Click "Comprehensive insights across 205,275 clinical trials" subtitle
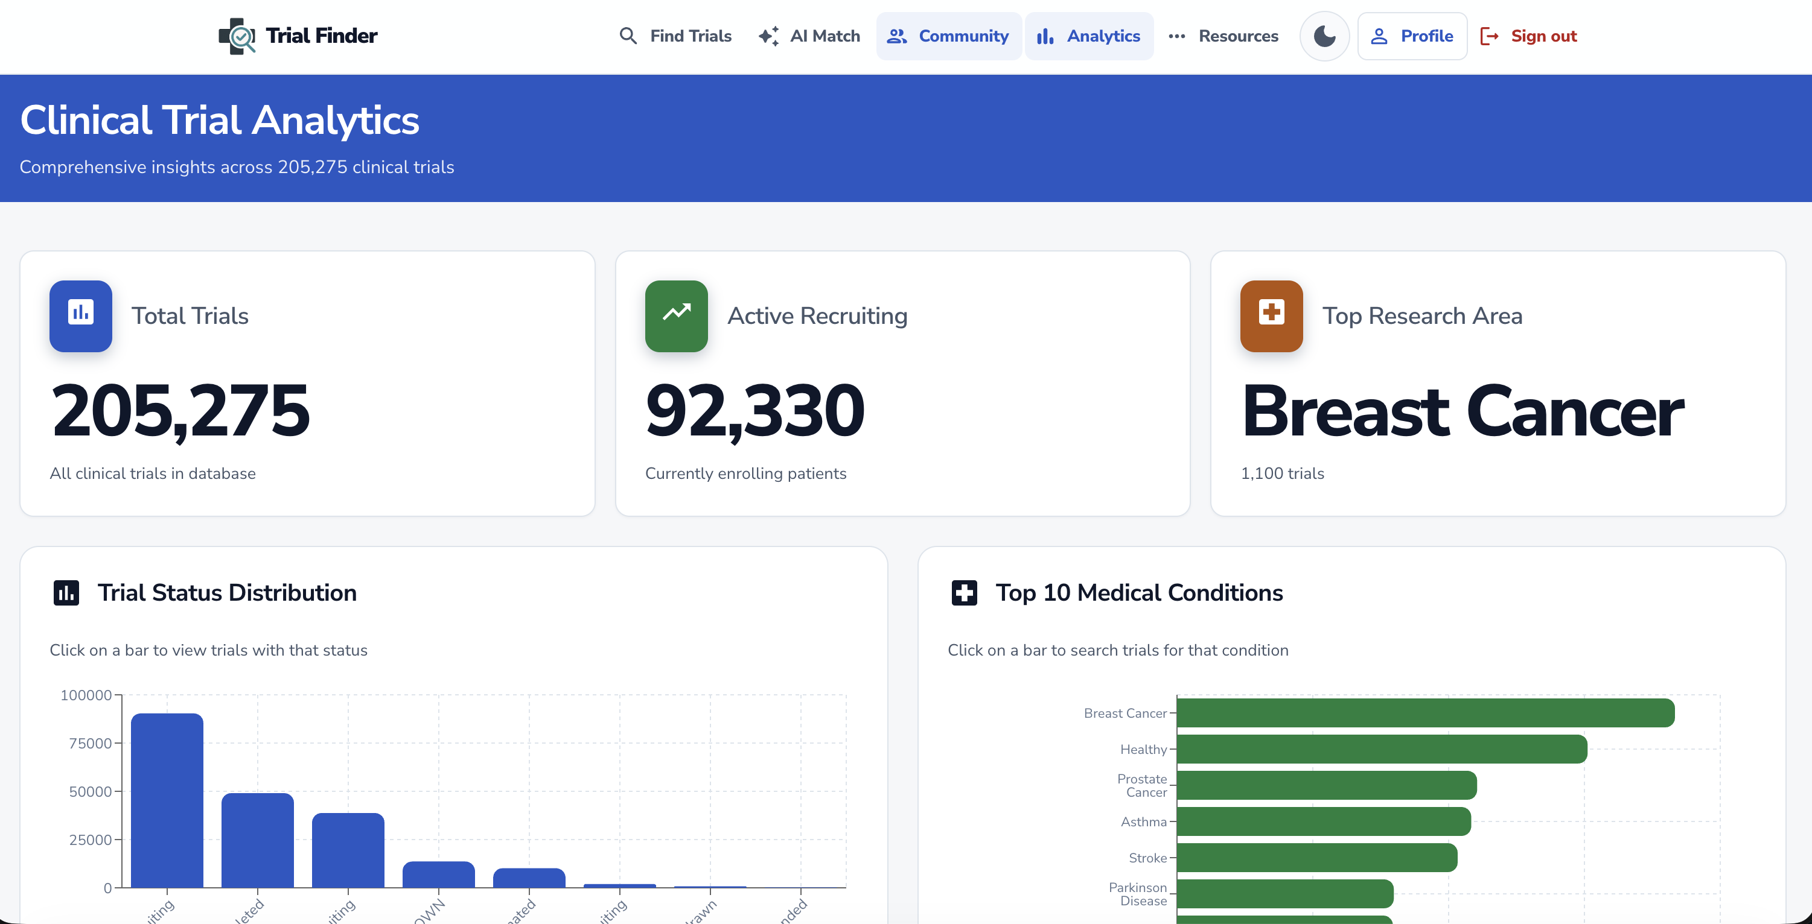Screen dimensions: 1812x924 tap(237, 167)
